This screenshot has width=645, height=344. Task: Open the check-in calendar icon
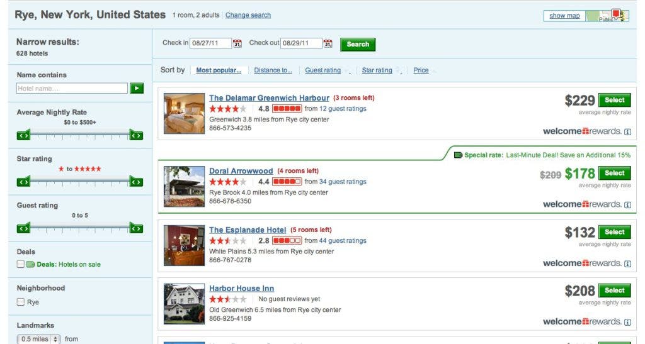click(x=237, y=43)
